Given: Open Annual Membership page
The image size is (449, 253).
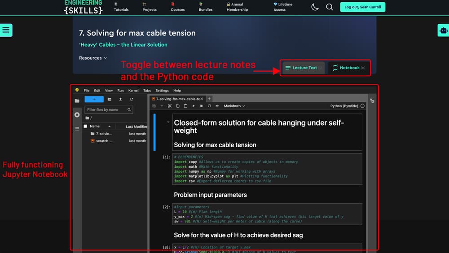Looking at the screenshot, I should (x=237, y=7).
